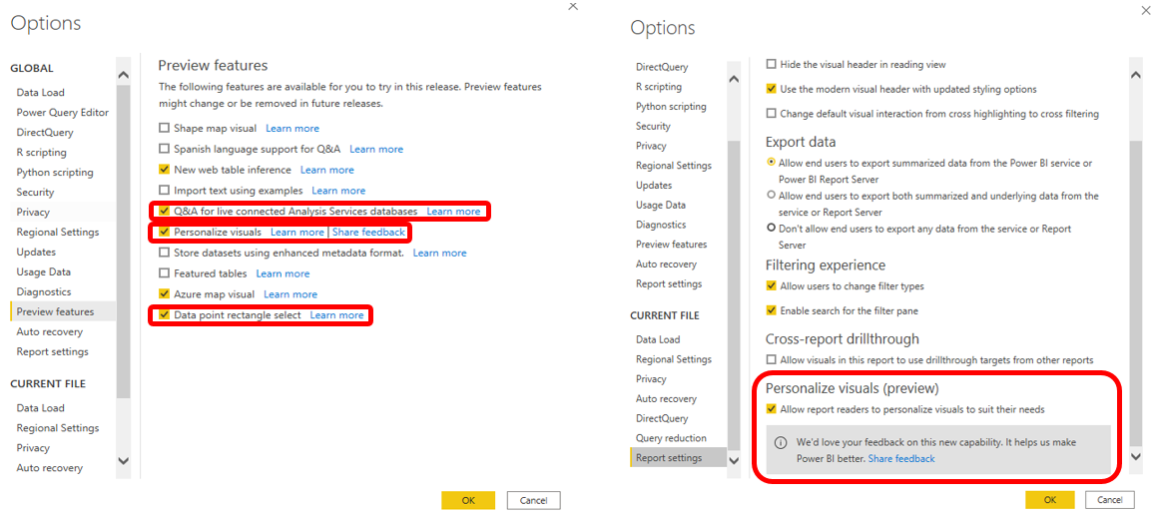The height and width of the screenshot is (515, 1156).
Task: Open Learn more for Data point rectangle select
Action: pos(336,315)
